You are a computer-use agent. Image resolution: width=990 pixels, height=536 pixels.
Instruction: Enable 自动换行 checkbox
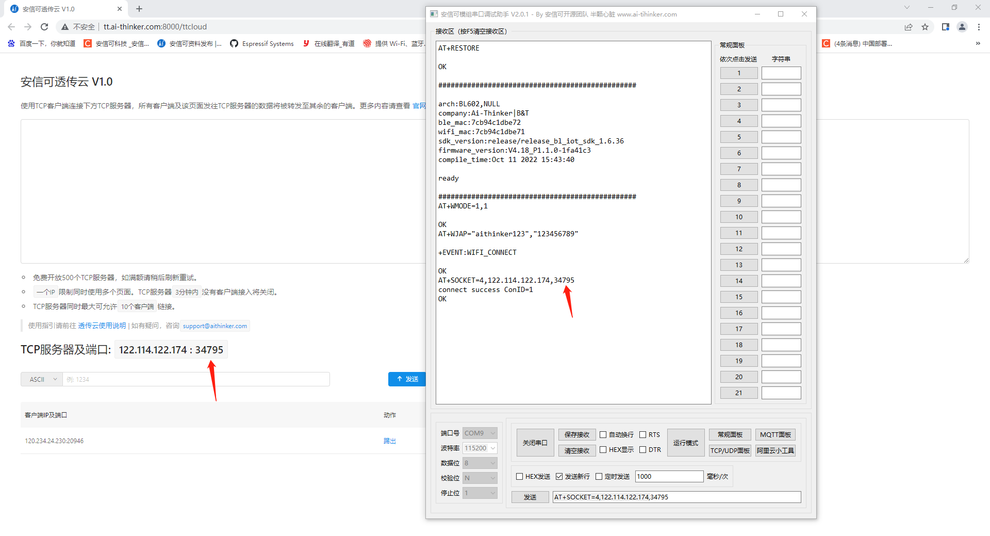pyautogui.click(x=603, y=435)
